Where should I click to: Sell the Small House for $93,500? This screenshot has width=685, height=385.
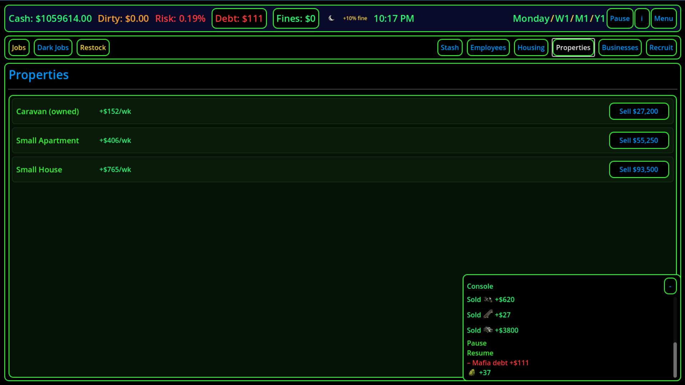(x=639, y=169)
